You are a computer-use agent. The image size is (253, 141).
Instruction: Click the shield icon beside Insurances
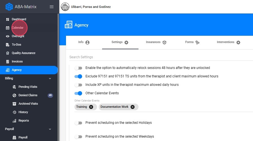click(x=164, y=42)
